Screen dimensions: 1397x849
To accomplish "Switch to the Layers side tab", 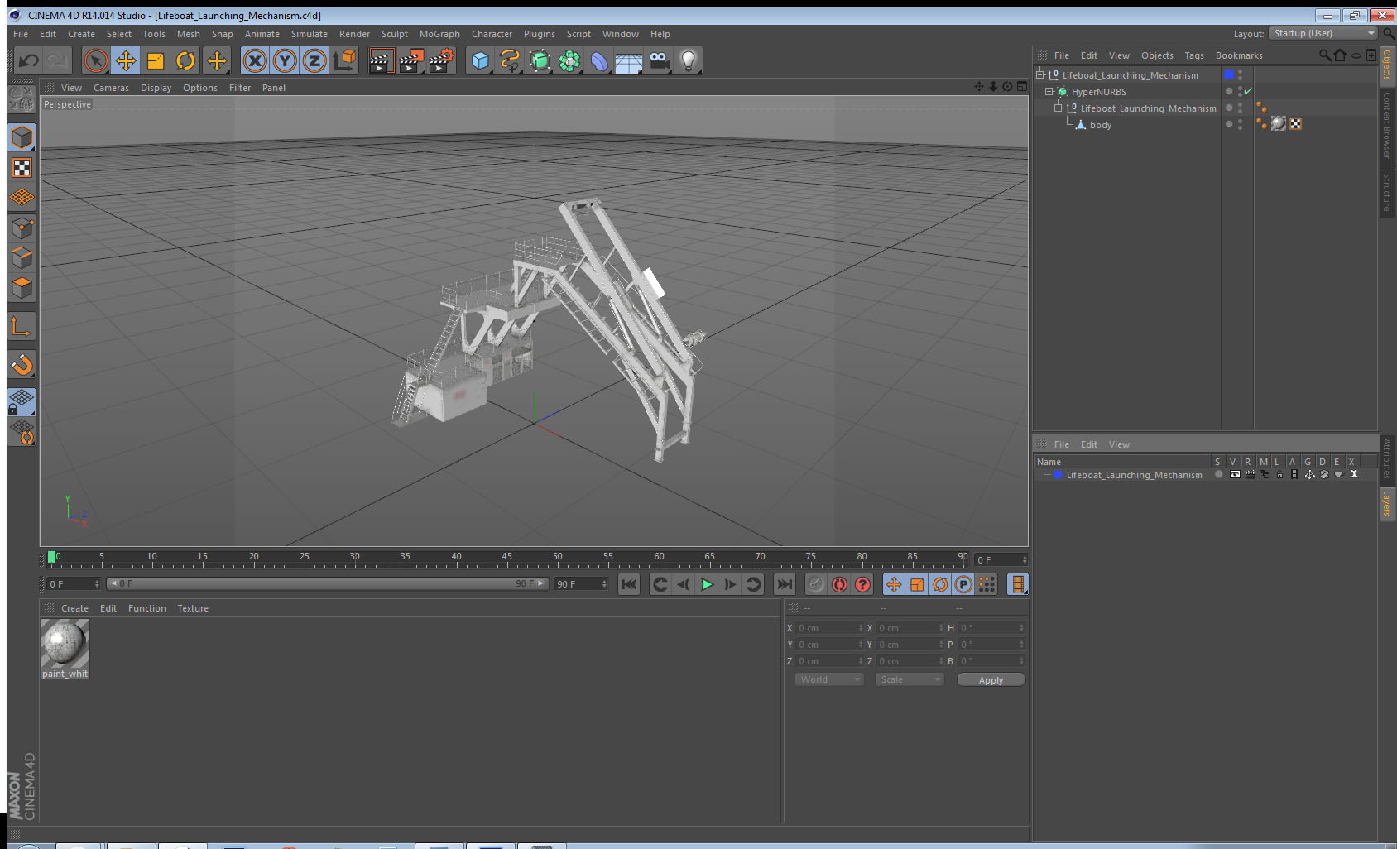I will (x=1388, y=502).
